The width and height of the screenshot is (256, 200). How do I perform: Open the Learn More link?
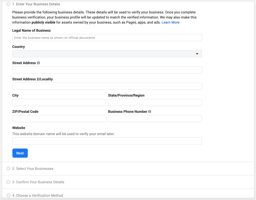pos(170,22)
